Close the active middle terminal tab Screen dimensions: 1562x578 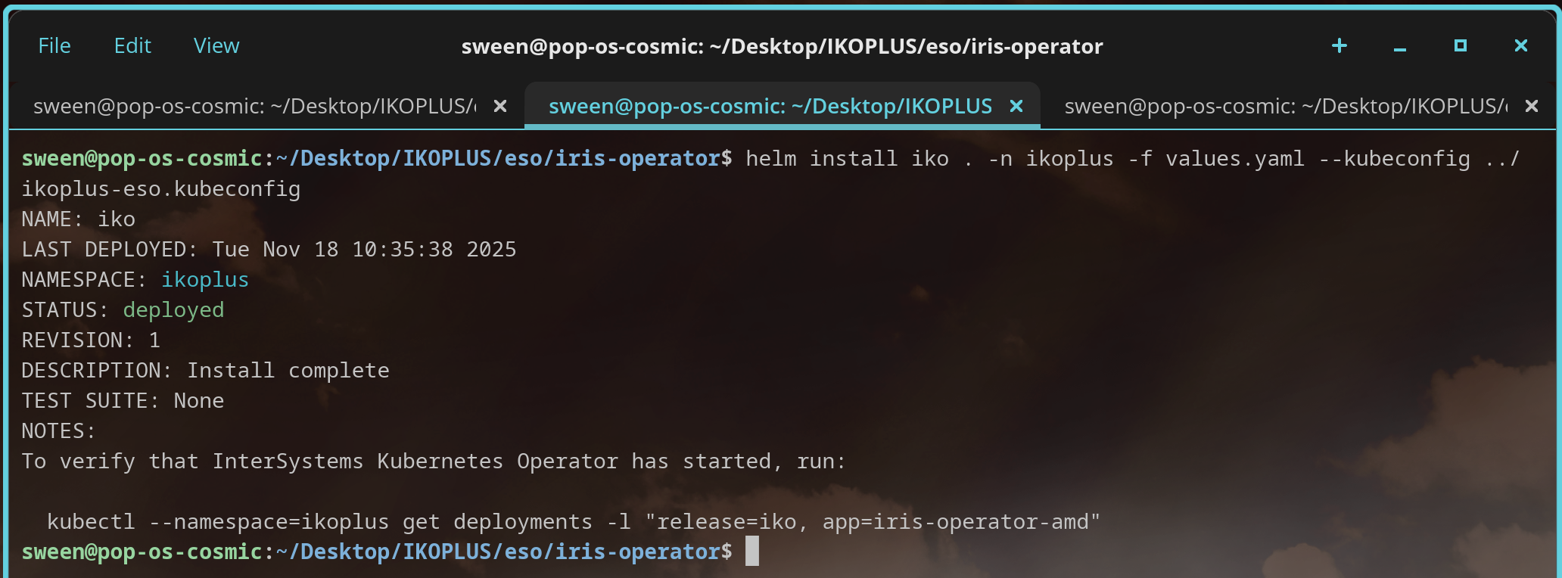tap(1016, 107)
